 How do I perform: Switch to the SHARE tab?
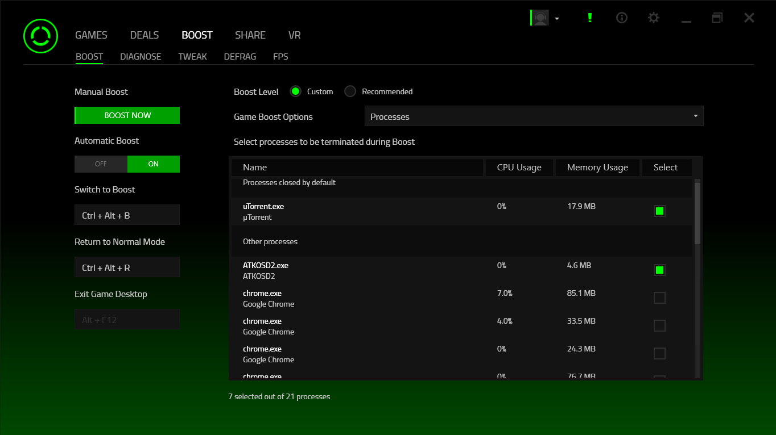click(x=250, y=35)
